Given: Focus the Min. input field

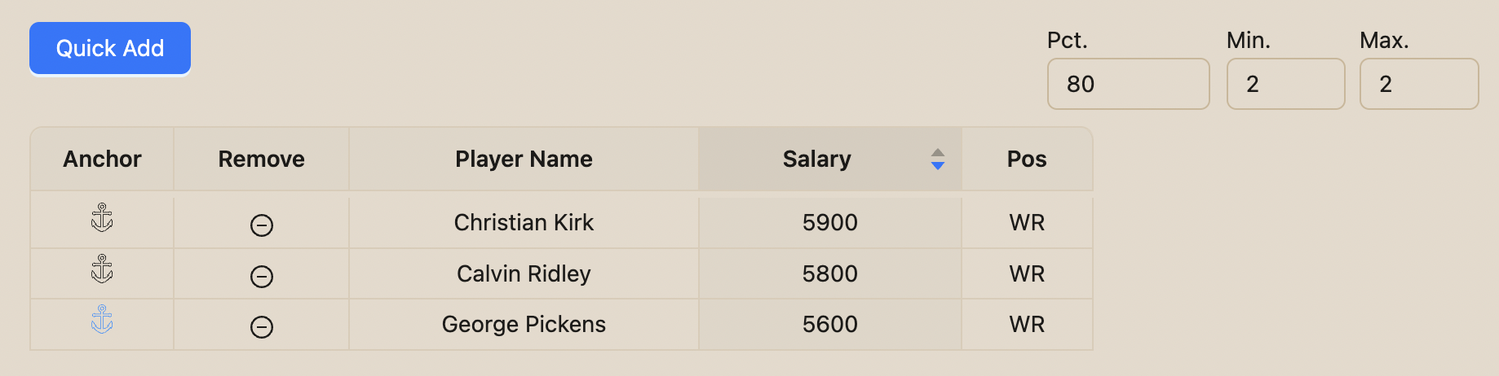Looking at the screenshot, I should pos(1285,84).
